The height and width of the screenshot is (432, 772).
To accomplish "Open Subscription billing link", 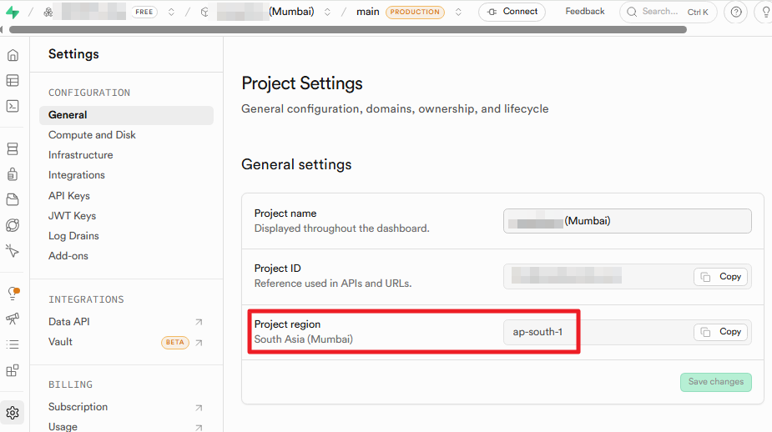I will pyautogui.click(x=78, y=407).
